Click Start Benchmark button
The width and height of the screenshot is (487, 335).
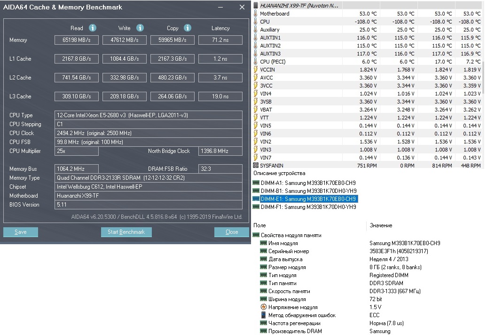(126, 232)
